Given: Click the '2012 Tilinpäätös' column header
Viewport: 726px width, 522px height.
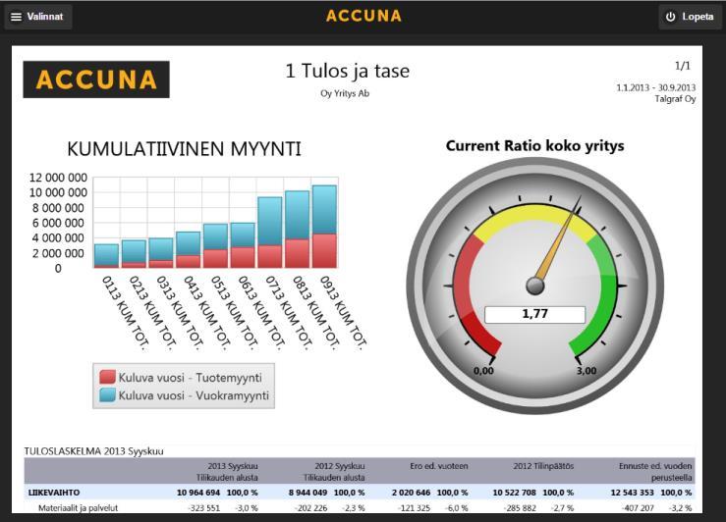Looking at the screenshot, I should pos(543,466).
